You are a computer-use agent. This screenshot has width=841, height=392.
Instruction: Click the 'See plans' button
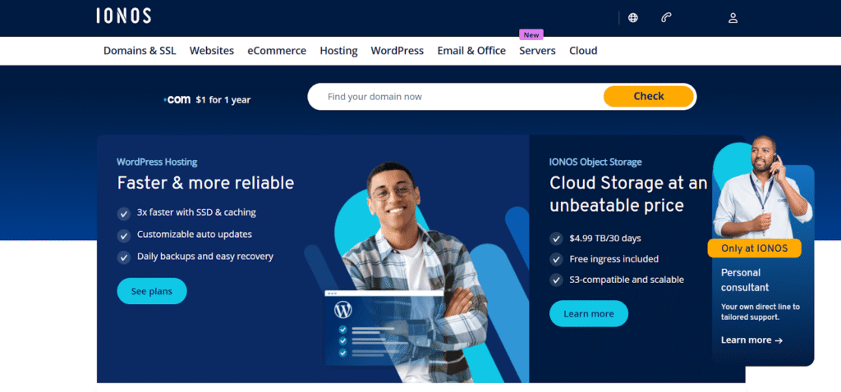point(152,291)
